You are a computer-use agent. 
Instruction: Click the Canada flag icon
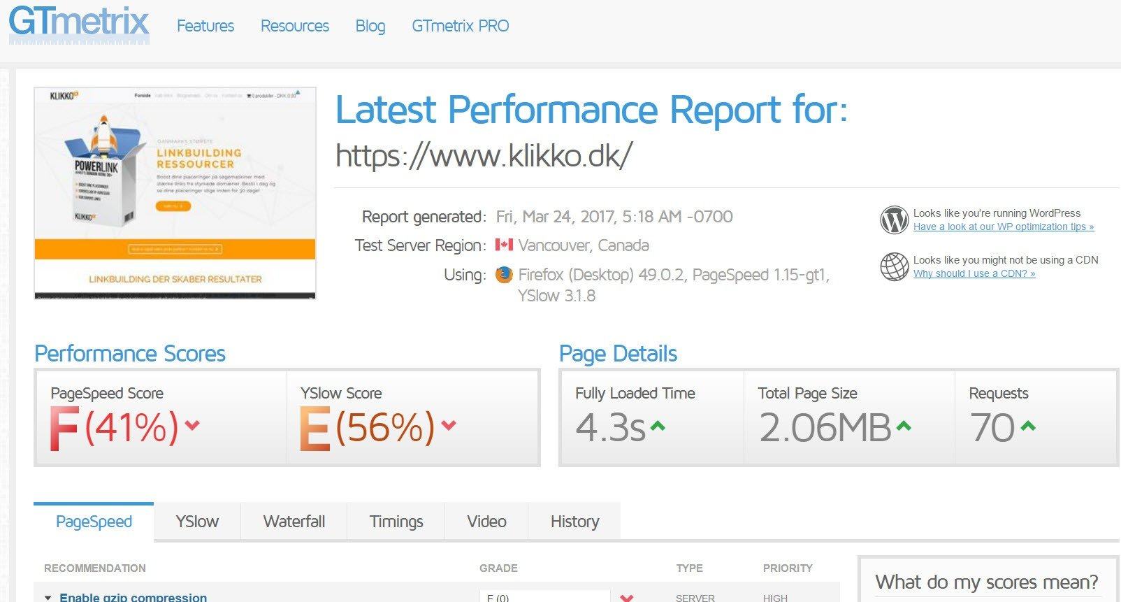(504, 245)
